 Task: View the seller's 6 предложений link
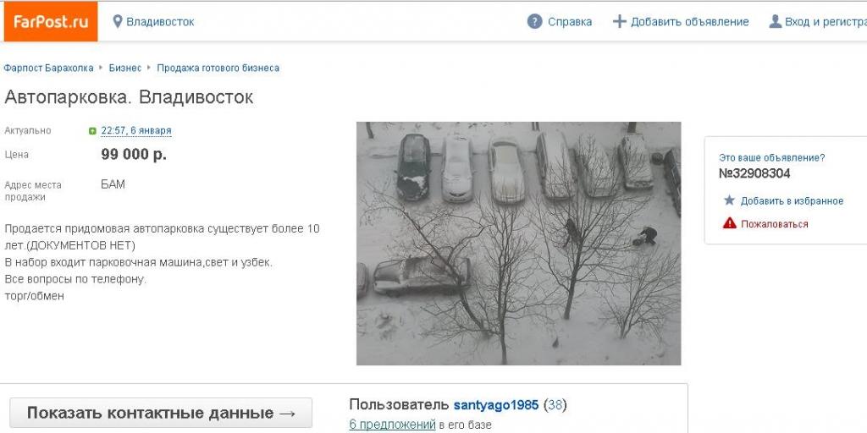(393, 425)
